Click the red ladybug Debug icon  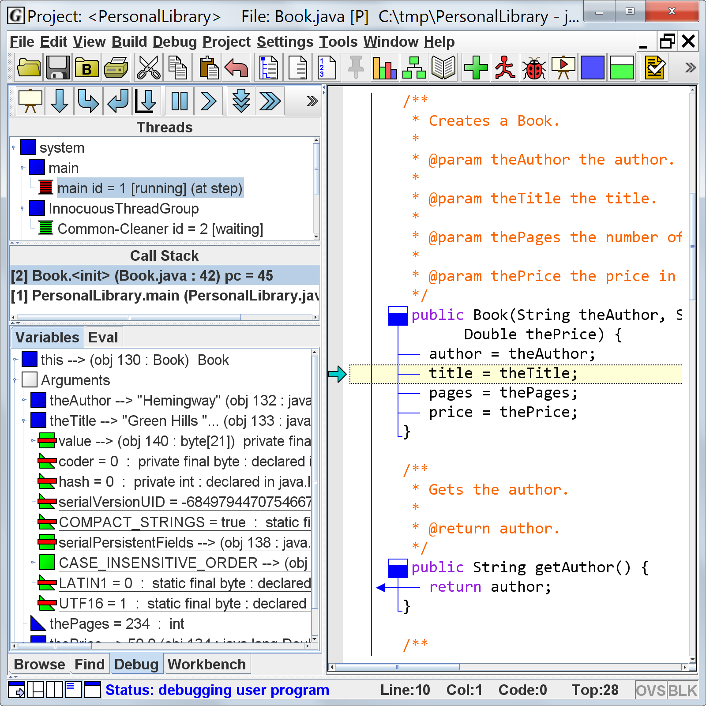click(534, 68)
